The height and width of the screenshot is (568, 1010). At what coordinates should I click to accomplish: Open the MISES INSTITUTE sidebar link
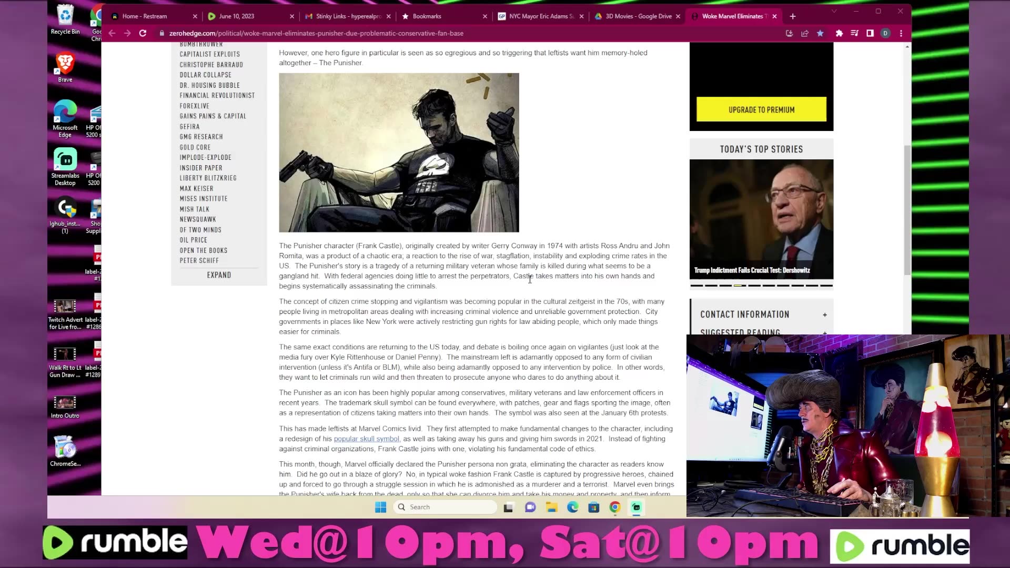coord(204,199)
